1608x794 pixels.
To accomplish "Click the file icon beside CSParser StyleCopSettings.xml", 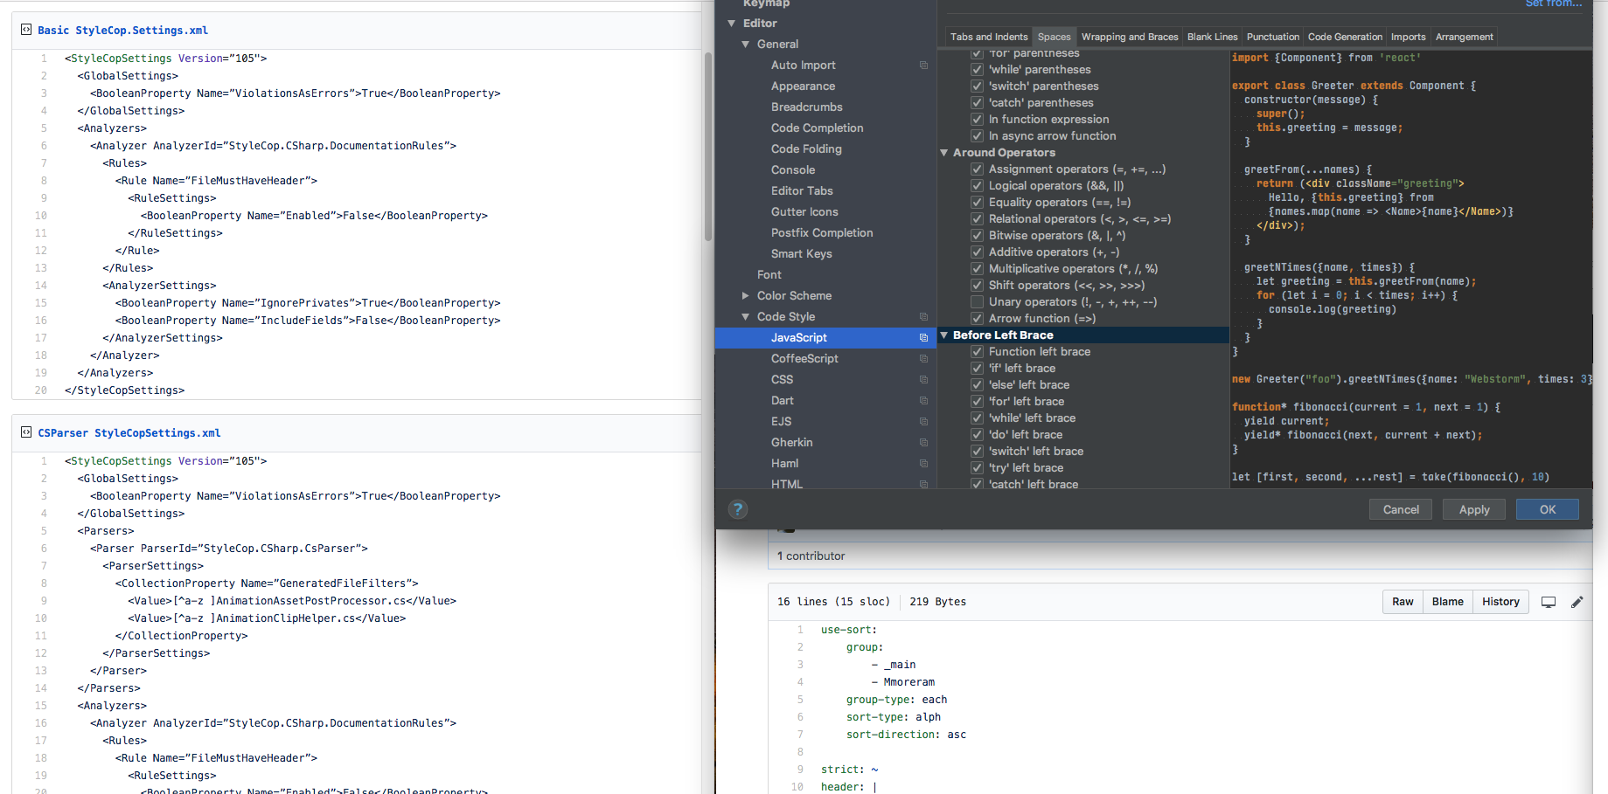I will click(x=26, y=432).
